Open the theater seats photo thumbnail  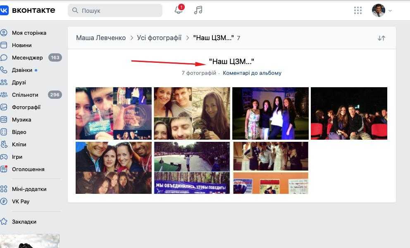coord(349,113)
